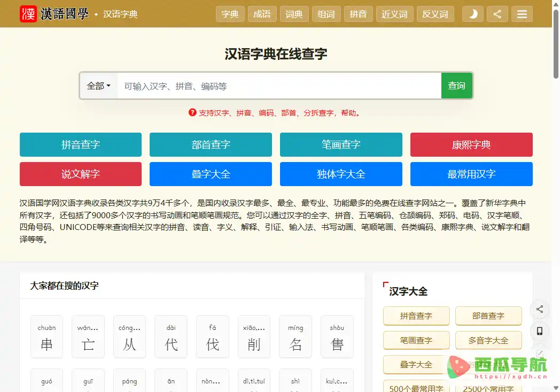Click the teal 拼音查字 button
The image size is (560, 392).
tap(81, 144)
